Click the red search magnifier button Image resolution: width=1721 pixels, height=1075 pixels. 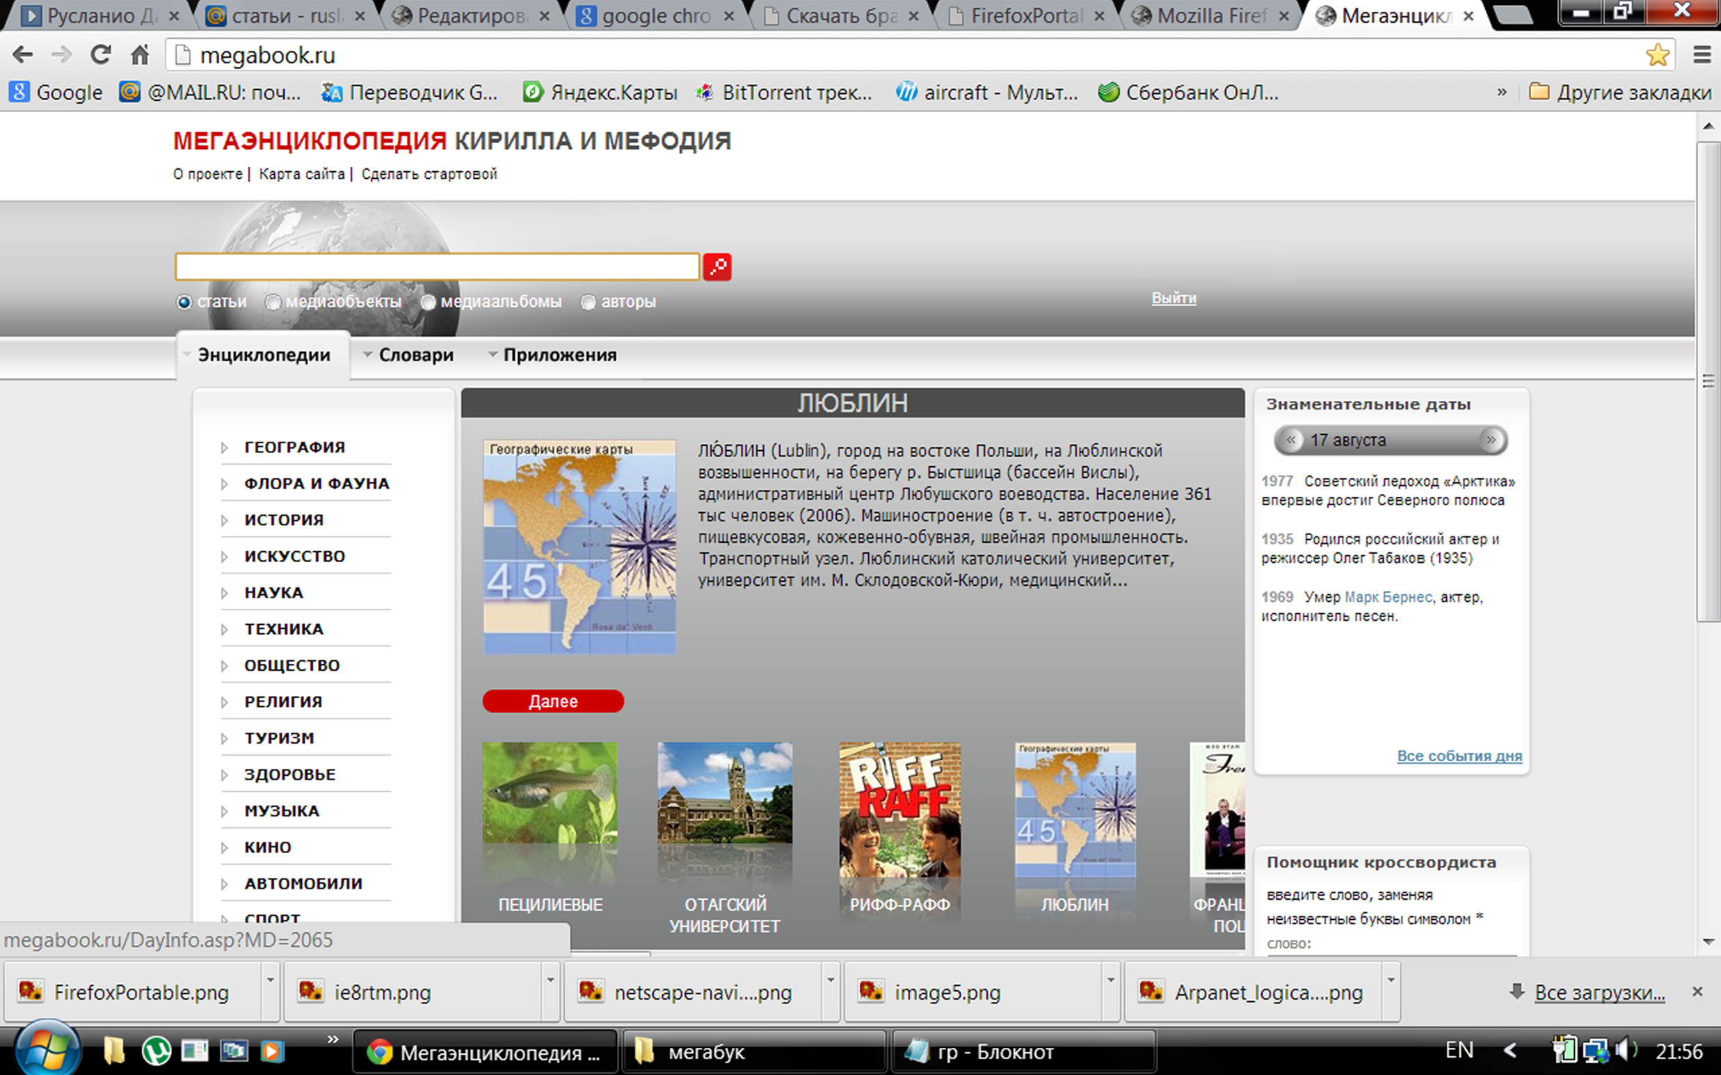717,266
